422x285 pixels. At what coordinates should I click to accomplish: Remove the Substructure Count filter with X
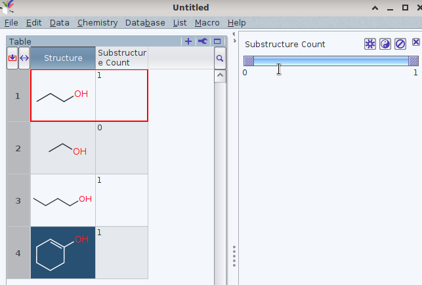tap(415, 43)
